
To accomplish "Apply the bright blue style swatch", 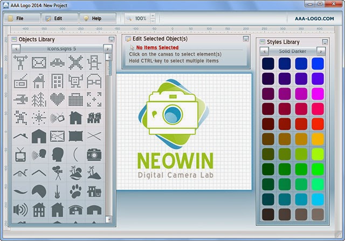I will pos(318,64).
